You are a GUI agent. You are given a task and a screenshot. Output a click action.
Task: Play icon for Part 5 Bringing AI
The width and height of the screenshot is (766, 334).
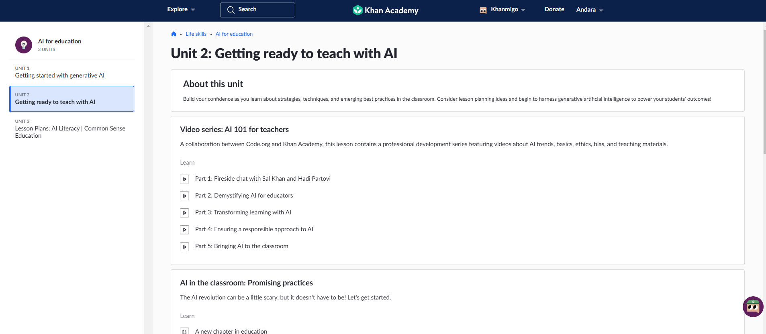click(184, 247)
